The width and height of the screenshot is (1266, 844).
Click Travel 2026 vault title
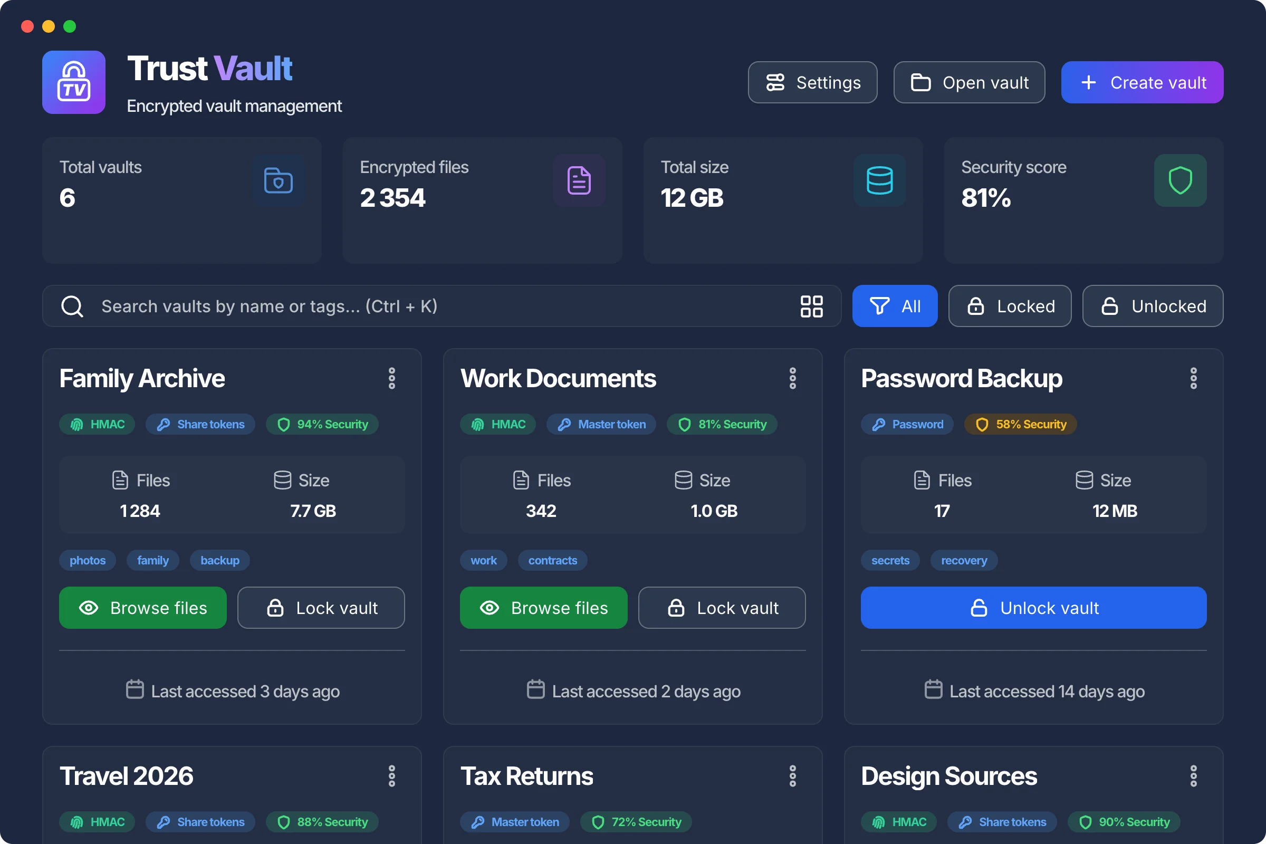pyautogui.click(x=127, y=776)
